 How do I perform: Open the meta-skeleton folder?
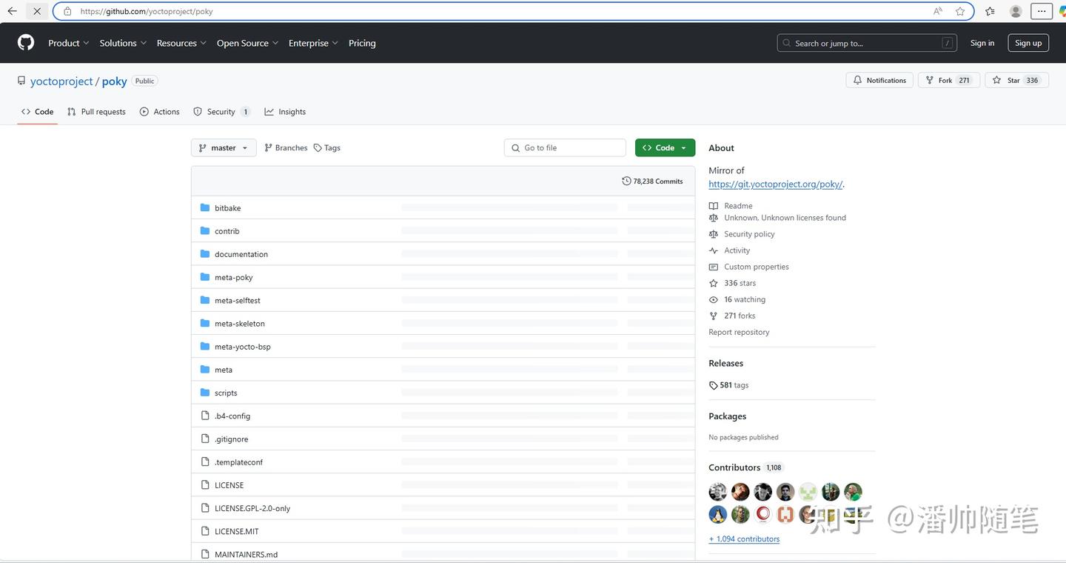[x=240, y=324]
